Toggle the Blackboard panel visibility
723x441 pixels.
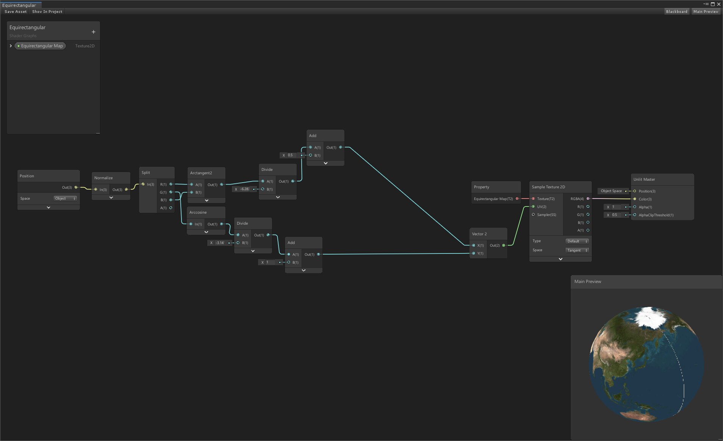[676, 11]
